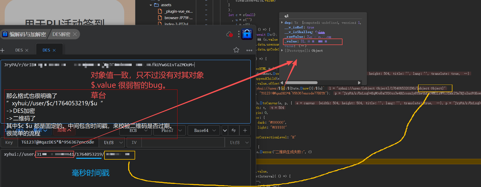The height and width of the screenshot is (187, 481).
Task: Open the Base64 format dropdown
Action: tap(204, 130)
